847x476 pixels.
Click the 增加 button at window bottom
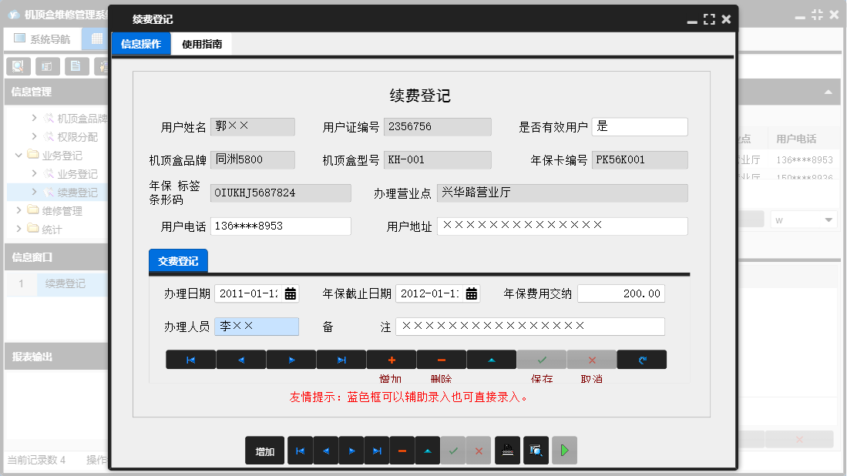click(x=265, y=451)
